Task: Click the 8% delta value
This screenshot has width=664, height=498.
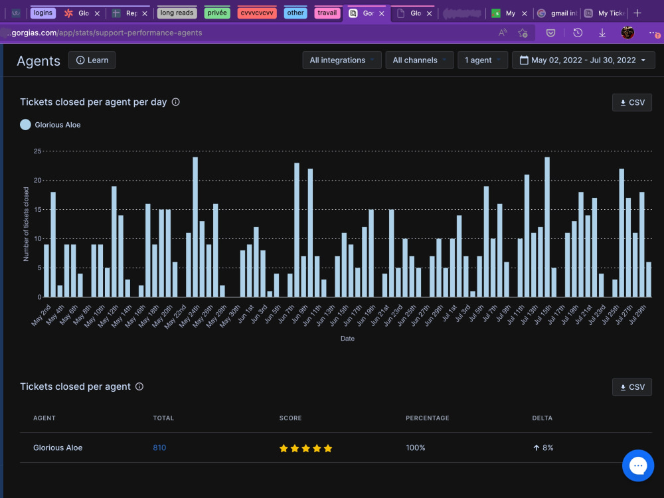Action: pyautogui.click(x=543, y=448)
